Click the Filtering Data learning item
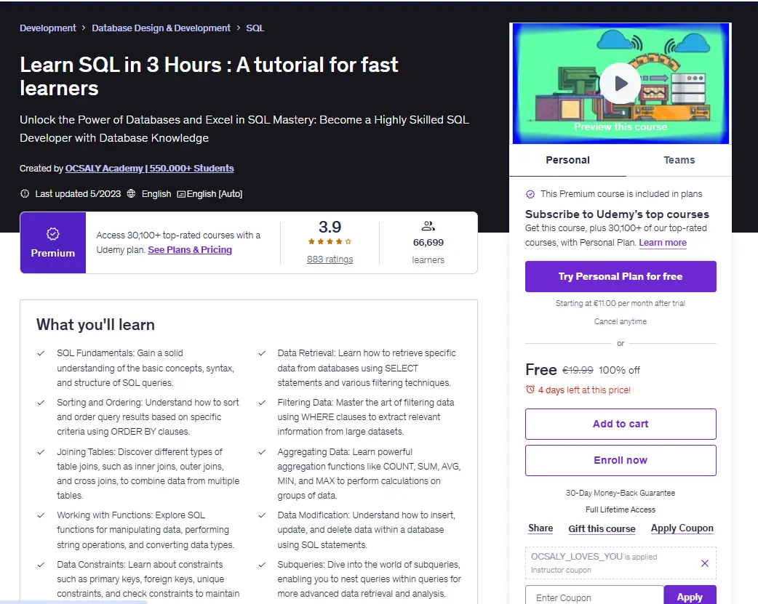This screenshot has width=758, height=604. [x=366, y=416]
